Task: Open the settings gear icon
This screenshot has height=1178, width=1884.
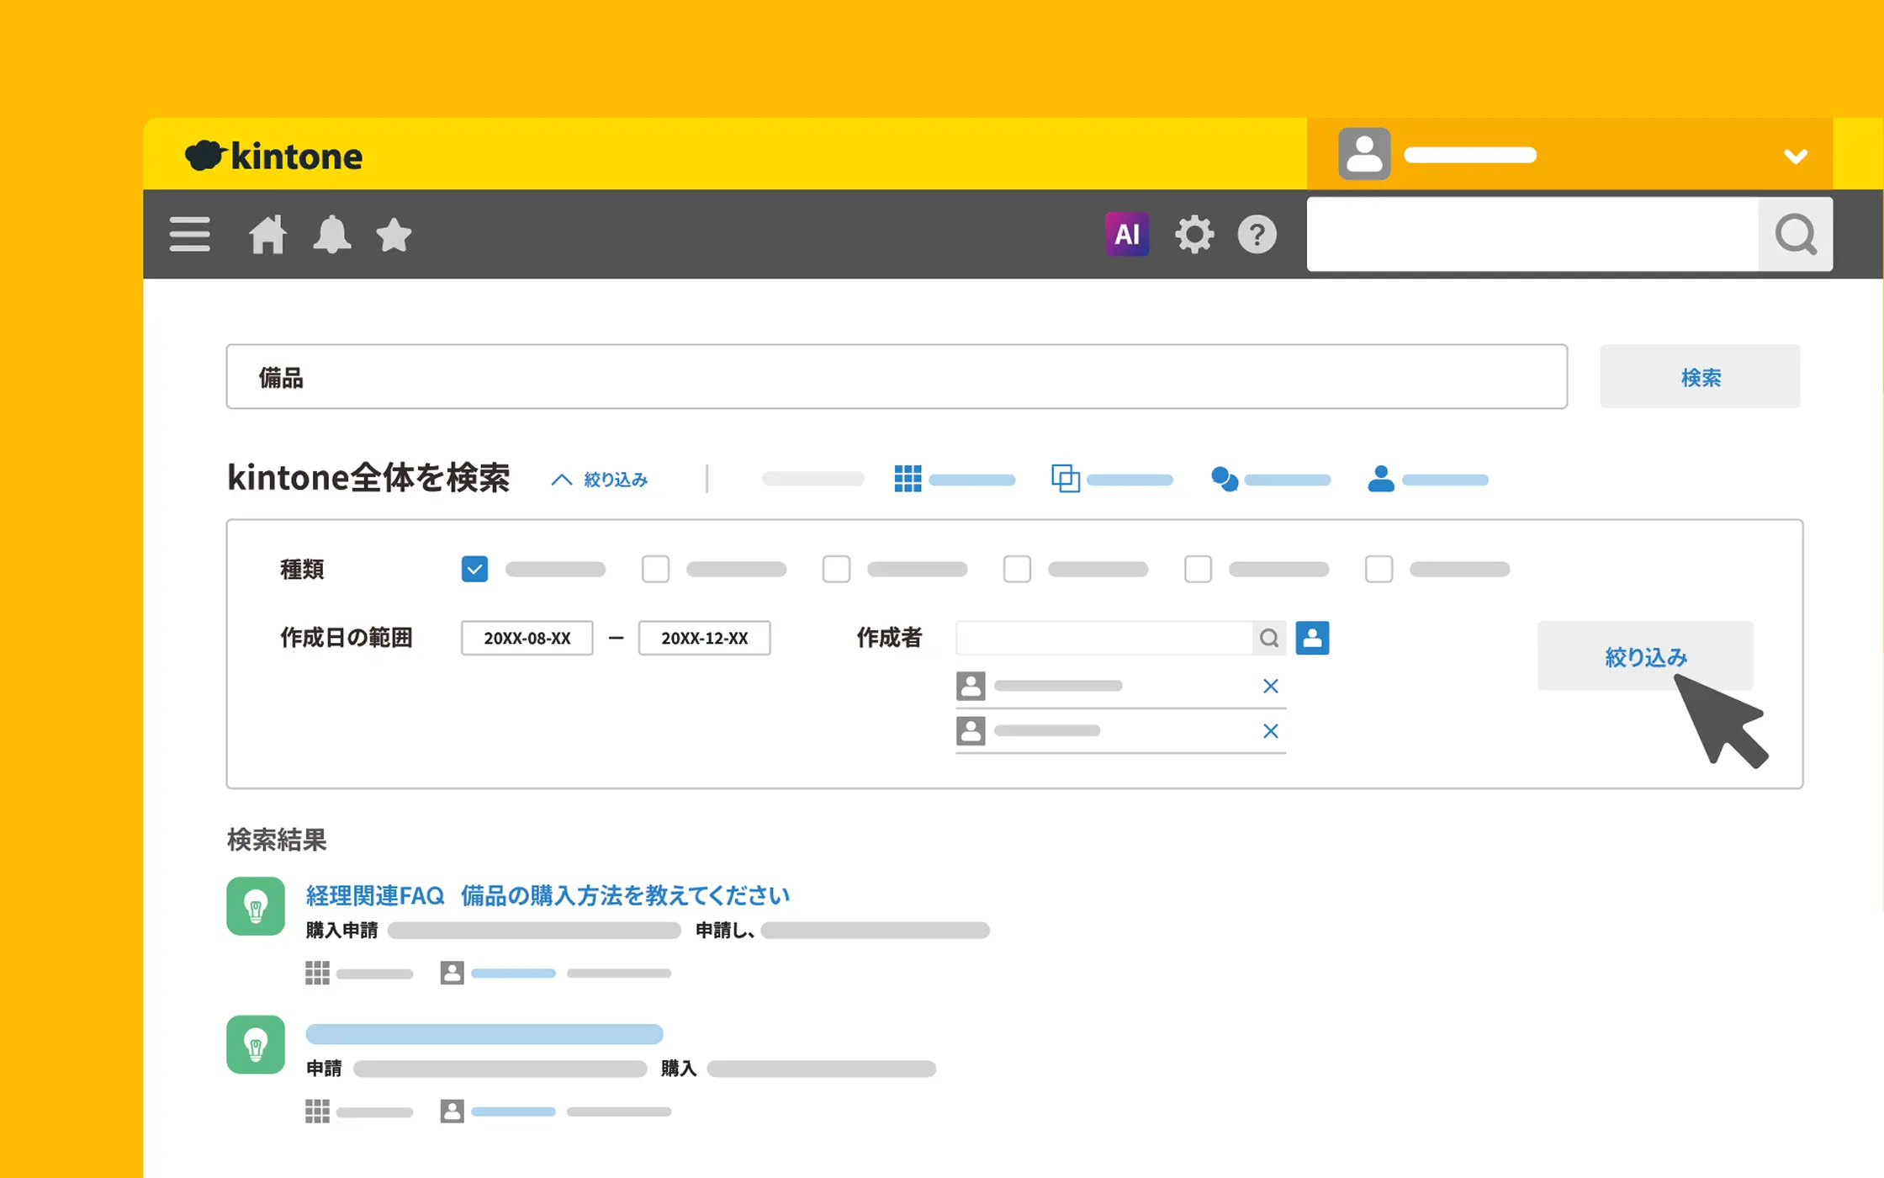Action: point(1194,235)
